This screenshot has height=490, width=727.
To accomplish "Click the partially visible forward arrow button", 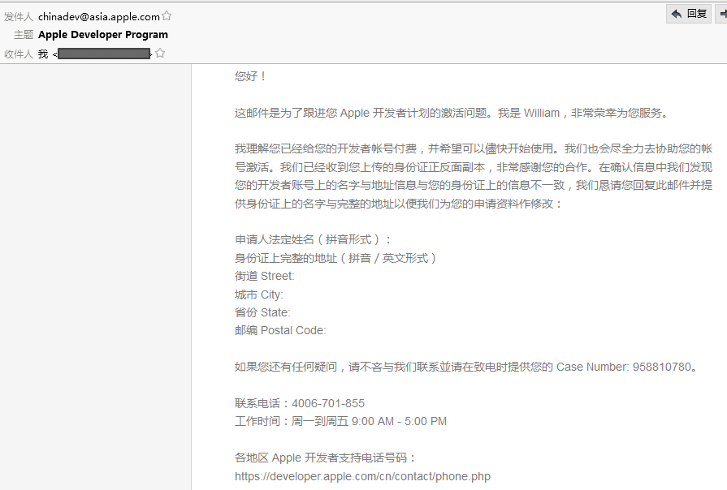I will point(721,14).
